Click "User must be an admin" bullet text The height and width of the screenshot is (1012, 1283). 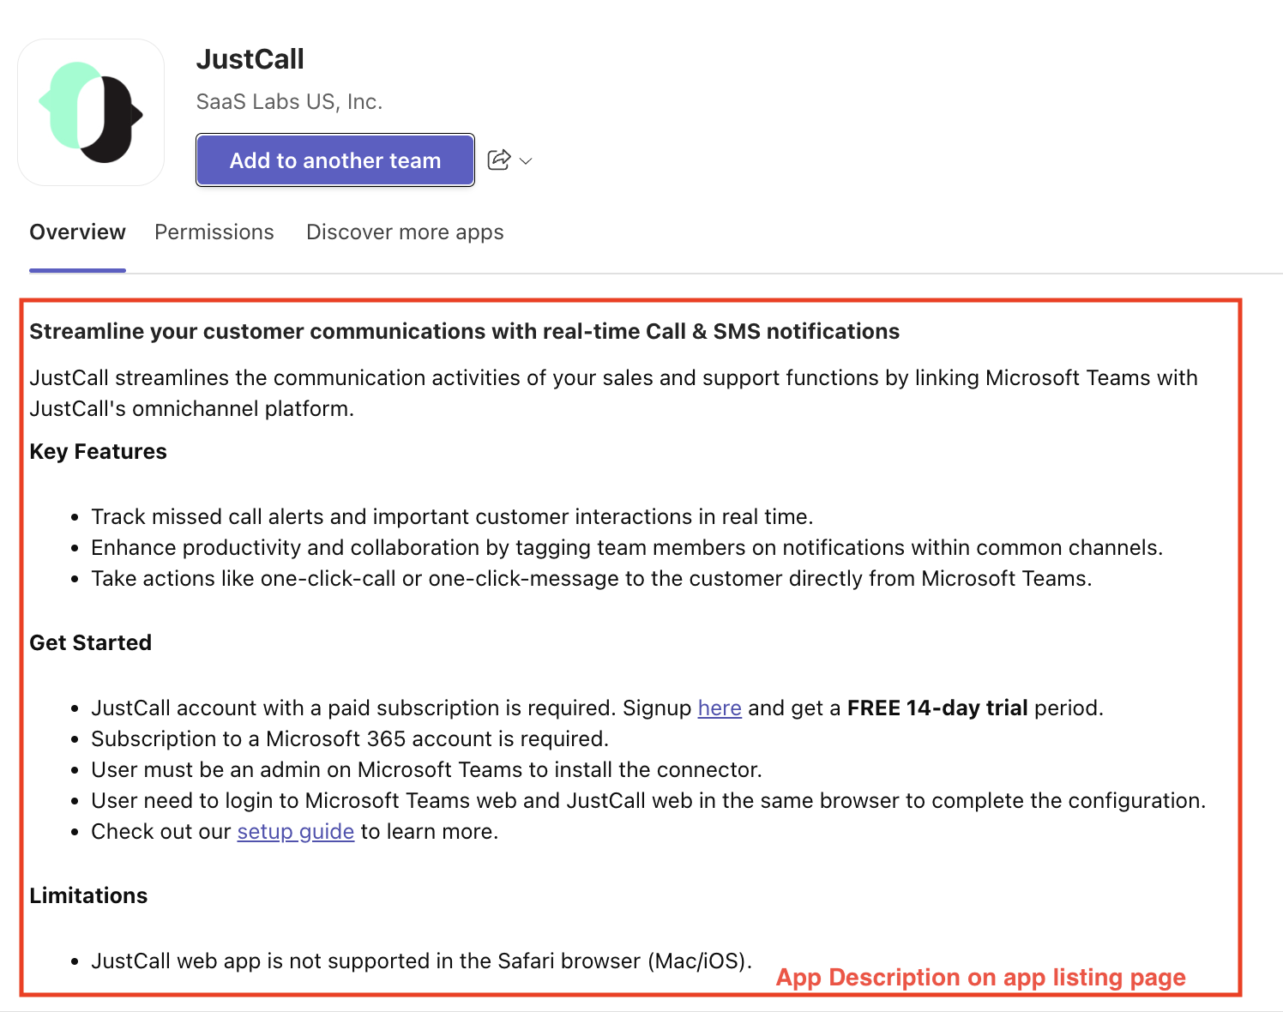coord(427,770)
